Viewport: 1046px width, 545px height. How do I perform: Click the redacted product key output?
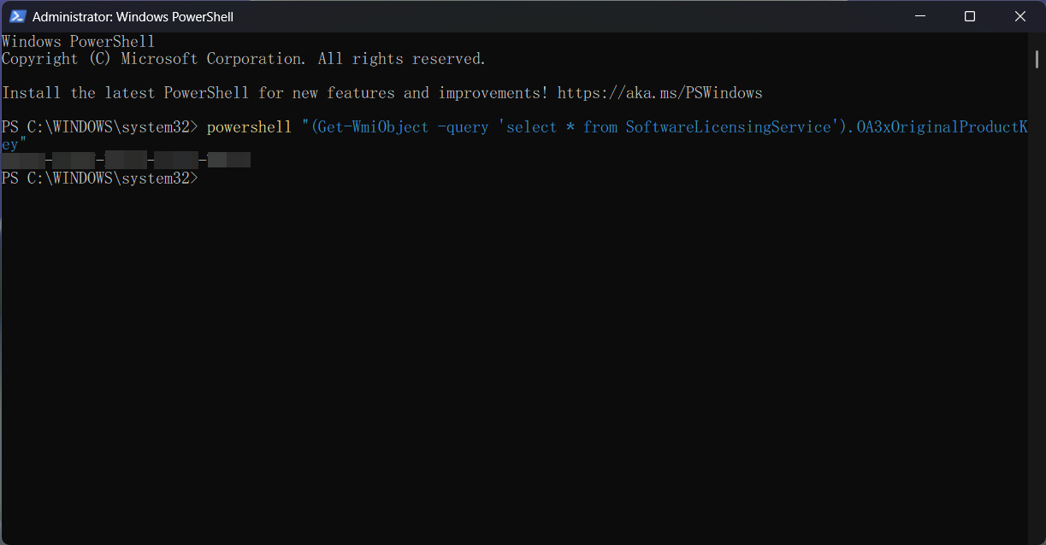point(125,159)
